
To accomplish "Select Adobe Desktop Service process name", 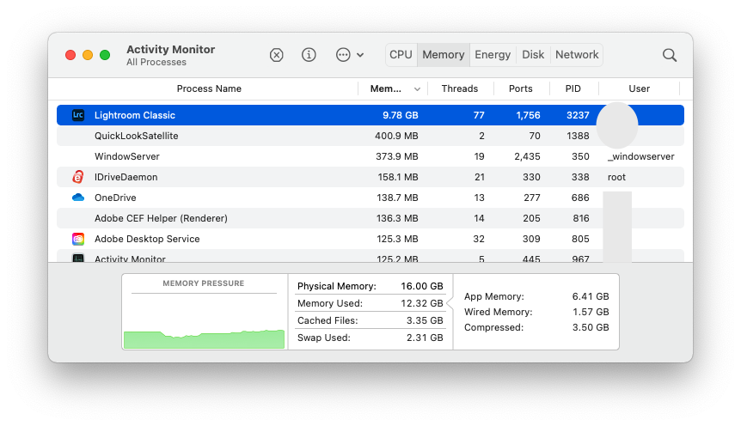I will (147, 239).
